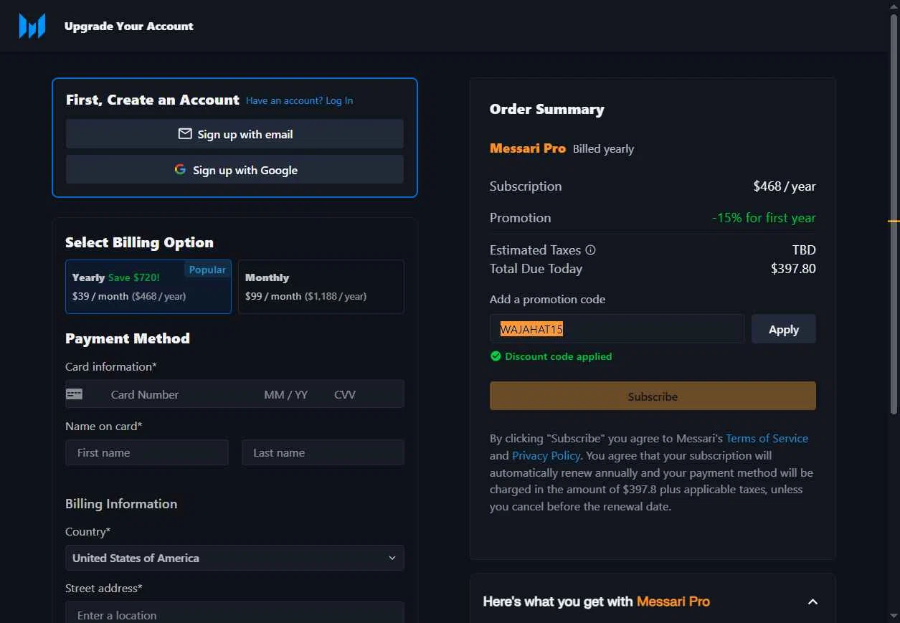Click the 'Order Summary' heading
Image resolution: width=900 pixels, height=623 pixels.
pyautogui.click(x=547, y=110)
